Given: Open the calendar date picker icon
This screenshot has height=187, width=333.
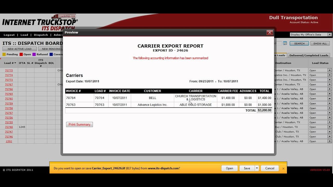Looking at the screenshot, I should (x=285, y=43).
